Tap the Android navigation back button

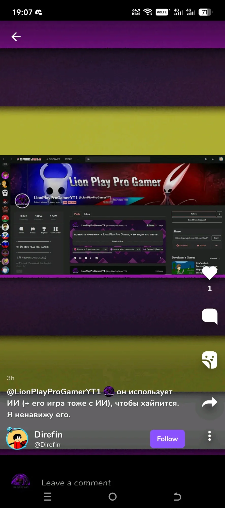177,497
